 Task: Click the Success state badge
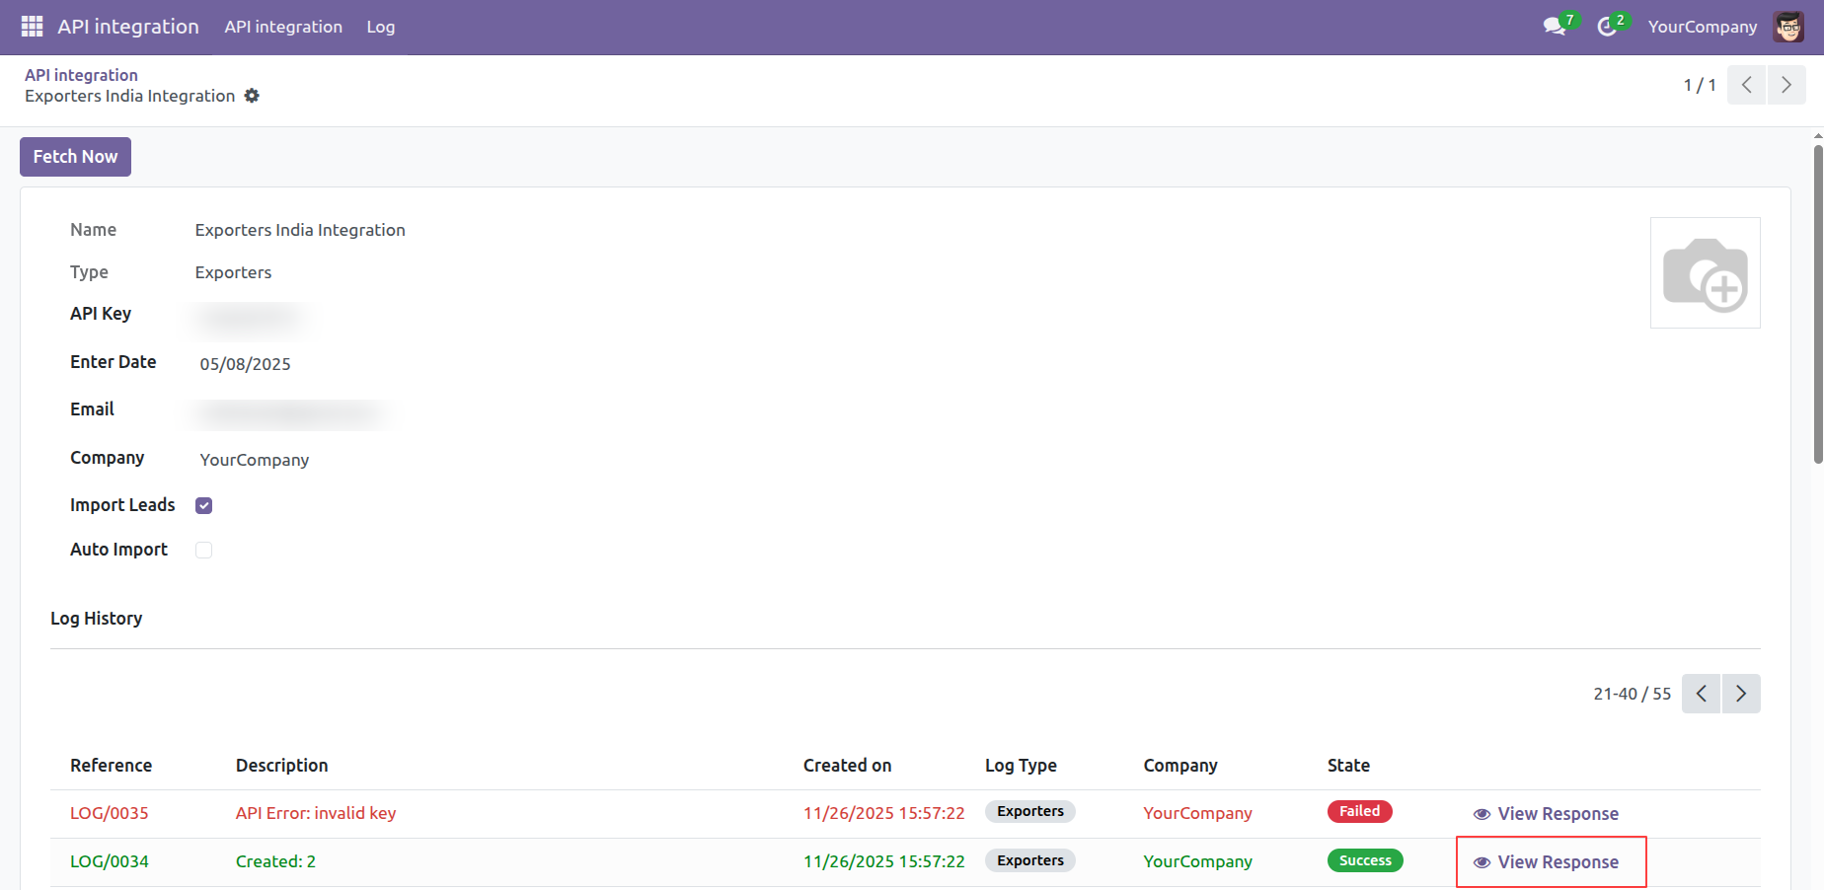pyautogui.click(x=1365, y=860)
